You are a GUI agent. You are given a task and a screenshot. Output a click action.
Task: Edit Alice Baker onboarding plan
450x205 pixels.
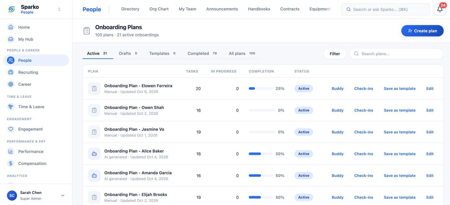(430, 154)
